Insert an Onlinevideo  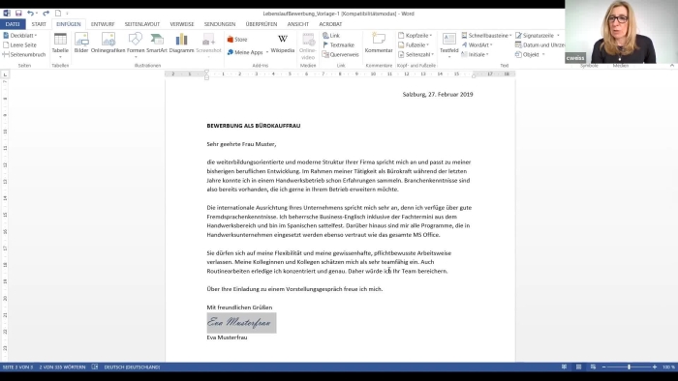pyautogui.click(x=308, y=46)
